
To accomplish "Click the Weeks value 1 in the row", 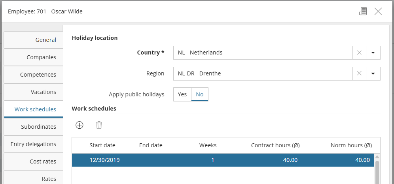I will click(212, 160).
